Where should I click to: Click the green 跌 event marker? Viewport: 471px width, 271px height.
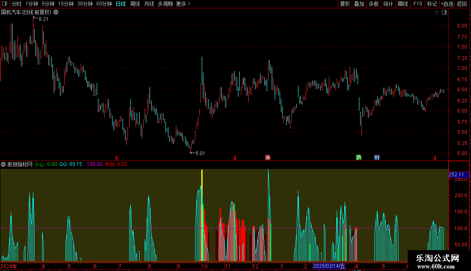pyautogui.click(x=358, y=158)
